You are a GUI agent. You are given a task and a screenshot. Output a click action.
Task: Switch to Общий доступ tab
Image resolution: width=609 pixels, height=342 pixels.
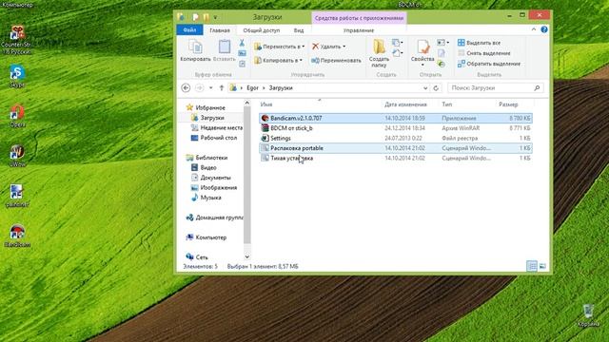tap(262, 30)
